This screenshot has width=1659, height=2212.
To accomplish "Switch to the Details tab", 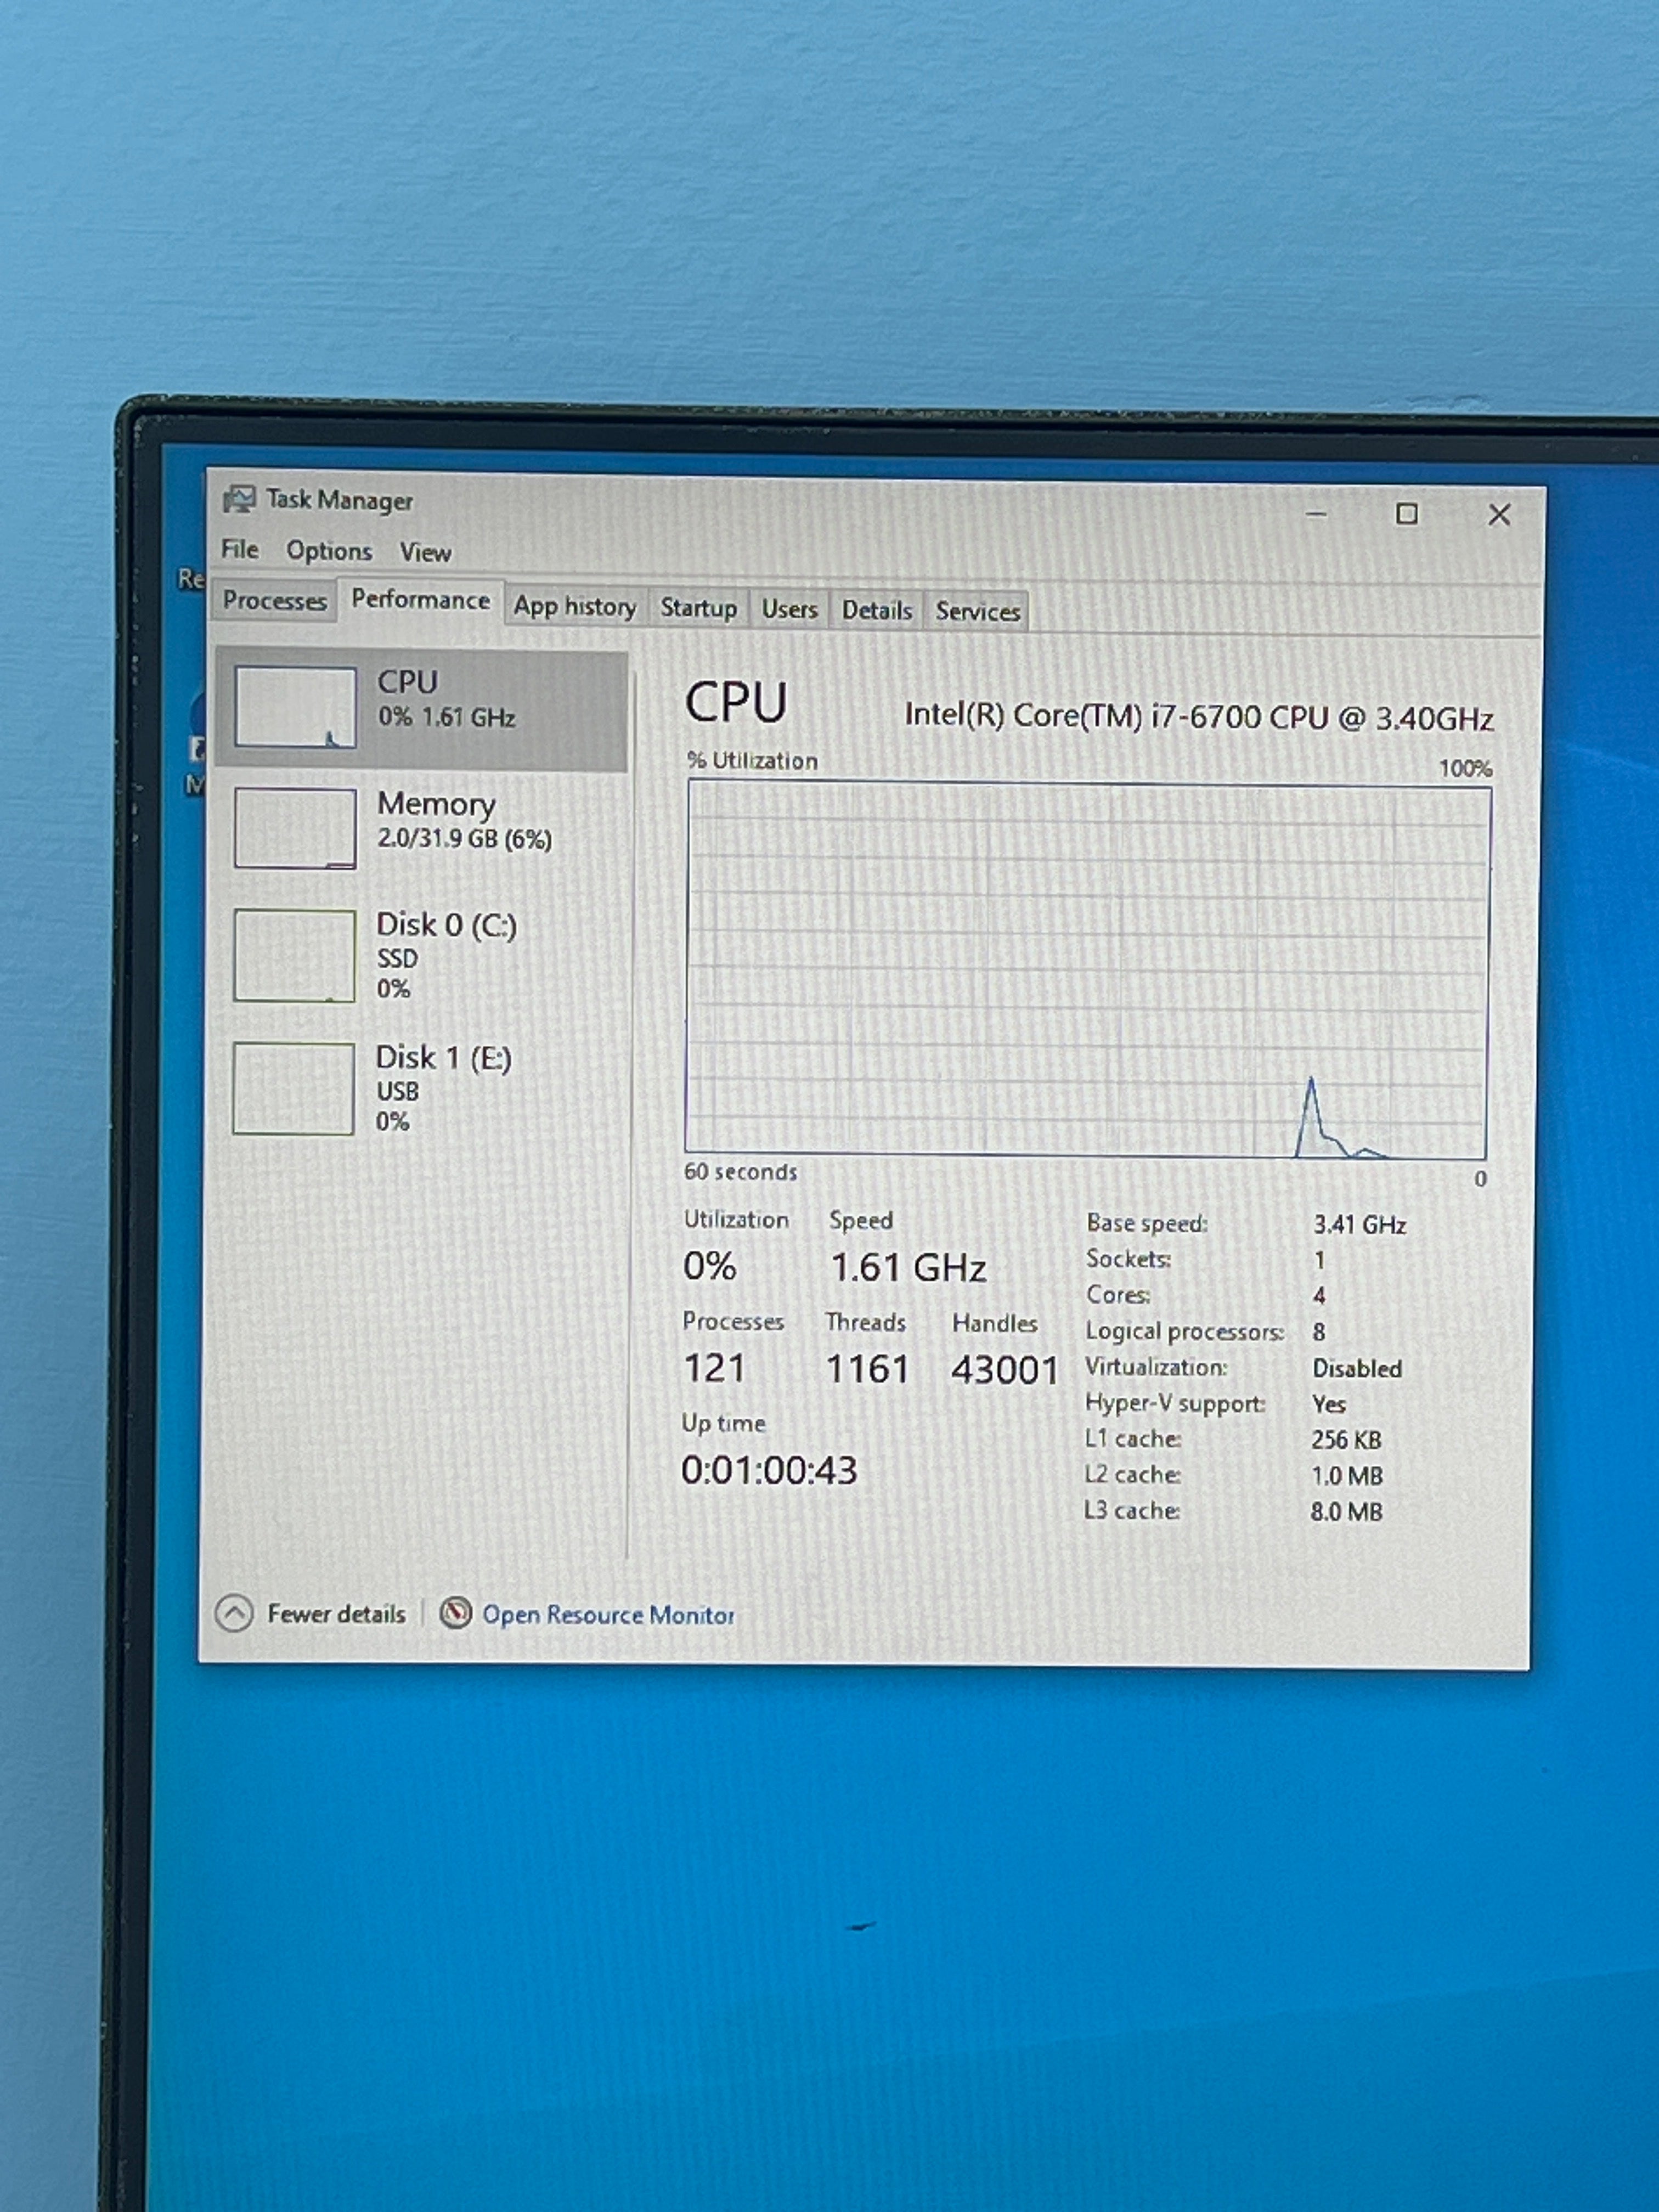I will 877,610.
